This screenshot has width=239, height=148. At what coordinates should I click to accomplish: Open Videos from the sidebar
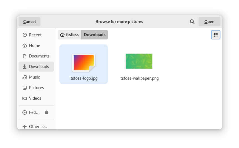click(x=35, y=98)
